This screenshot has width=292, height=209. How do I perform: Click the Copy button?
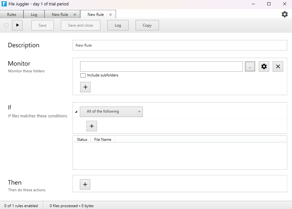tap(147, 25)
